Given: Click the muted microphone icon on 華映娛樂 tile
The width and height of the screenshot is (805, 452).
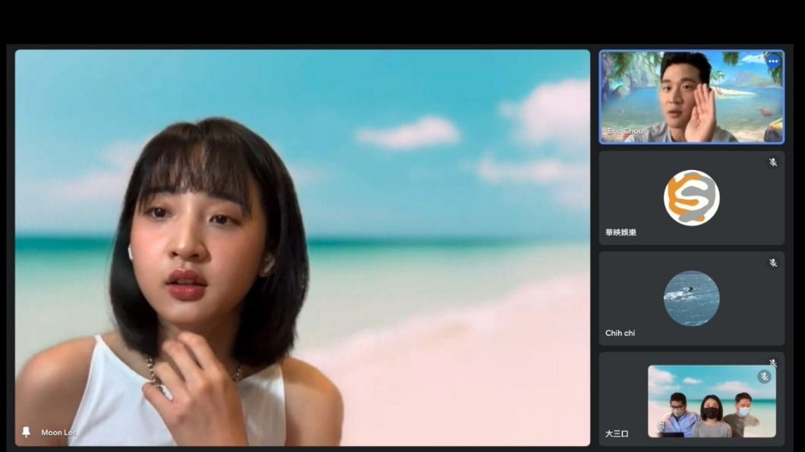Looking at the screenshot, I should click(x=772, y=162).
